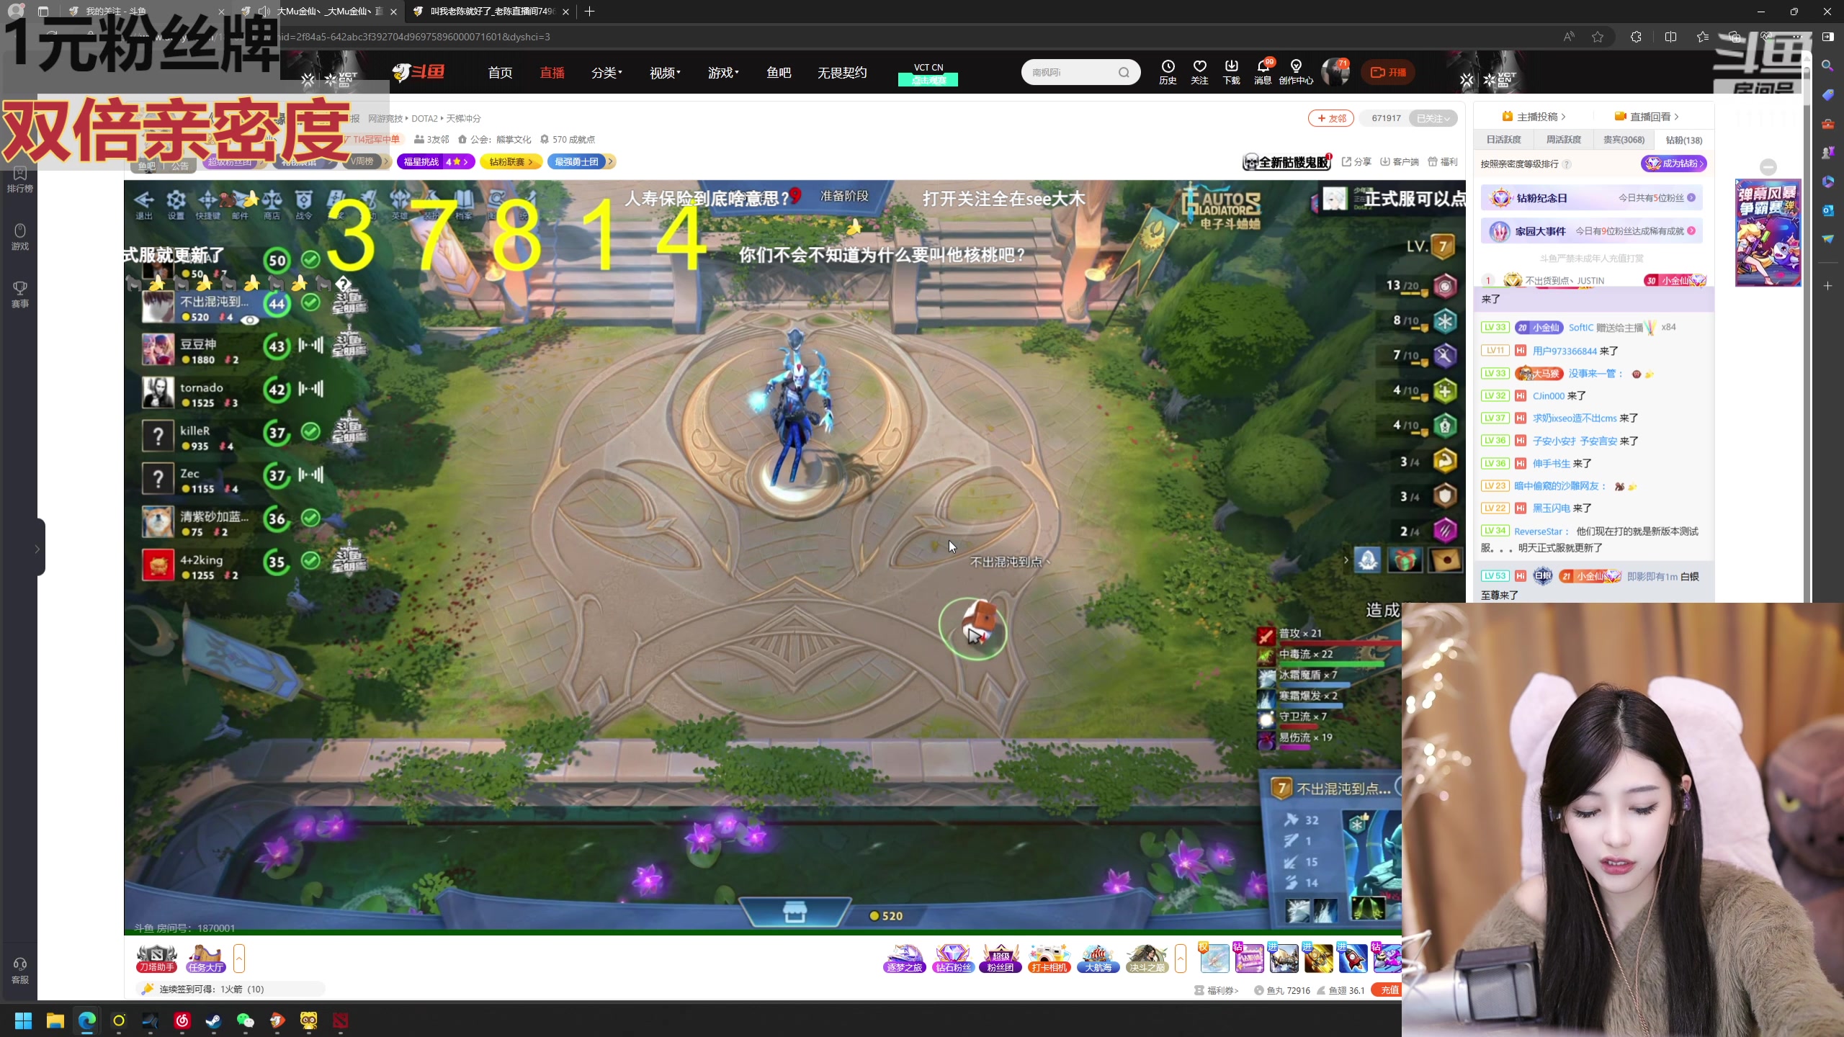Image resolution: width=1844 pixels, height=1037 pixels.
Task: Expand the left sidebar arrow handle
Action: coord(37,549)
